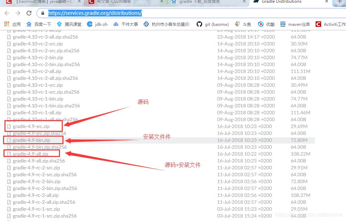The height and width of the screenshot is (221, 346).
Task: Open the git (baomw) GitHub bookmark
Action: [212, 24]
